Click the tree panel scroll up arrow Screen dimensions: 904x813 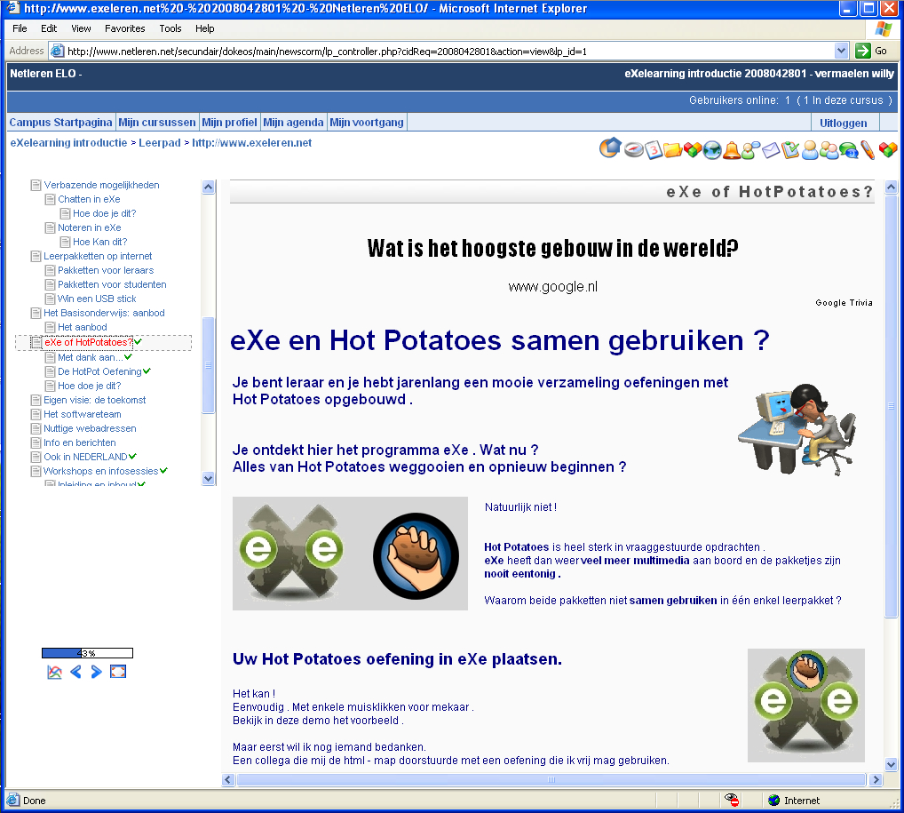click(x=208, y=187)
